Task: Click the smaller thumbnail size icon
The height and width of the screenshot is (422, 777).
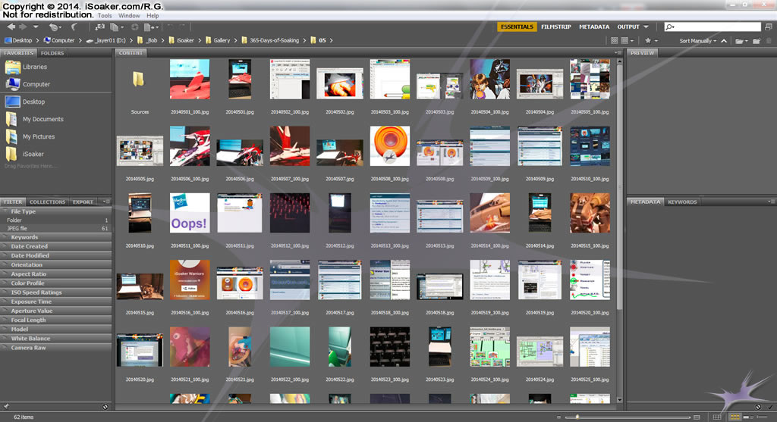Action: click(x=559, y=417)
